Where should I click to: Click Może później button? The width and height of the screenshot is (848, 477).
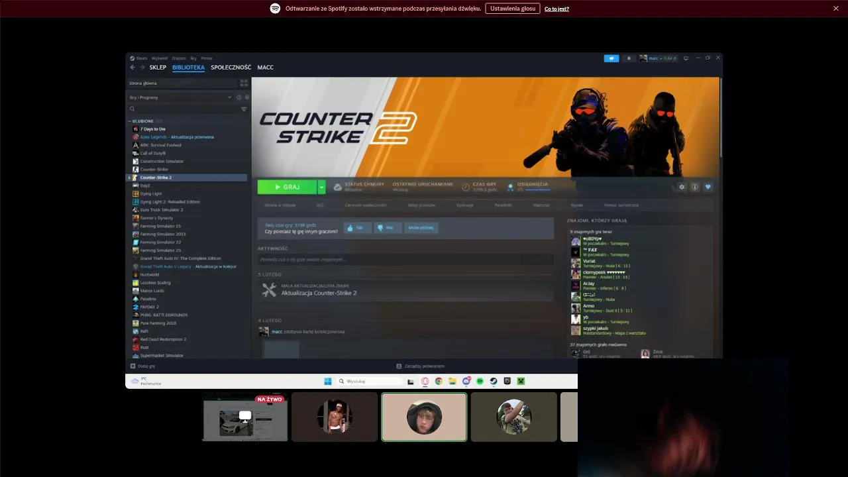421,228
